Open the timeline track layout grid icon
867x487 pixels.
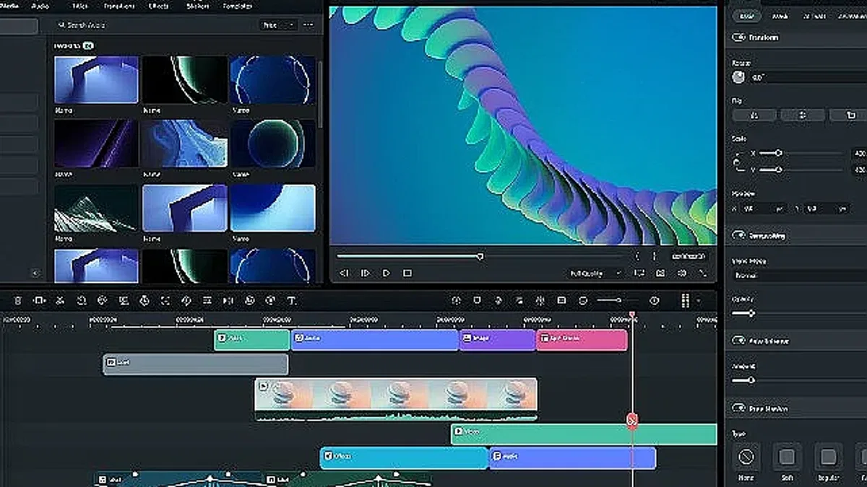coord(686,300)
